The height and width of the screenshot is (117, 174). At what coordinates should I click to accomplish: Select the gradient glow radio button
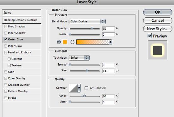[x=72, y=42]
